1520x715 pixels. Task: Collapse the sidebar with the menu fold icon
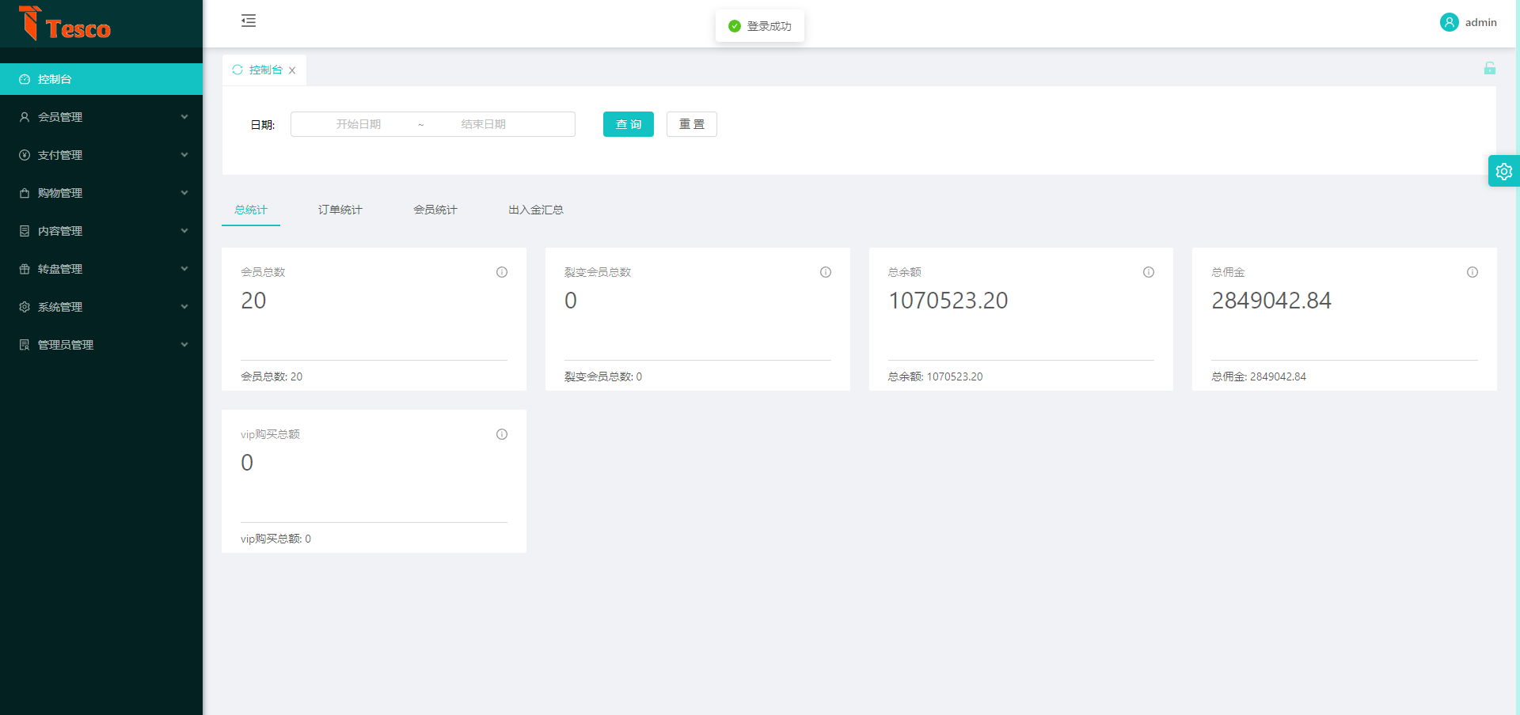click(249, 21)
